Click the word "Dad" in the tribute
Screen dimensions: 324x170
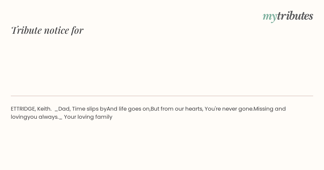(x=64, y=109)
